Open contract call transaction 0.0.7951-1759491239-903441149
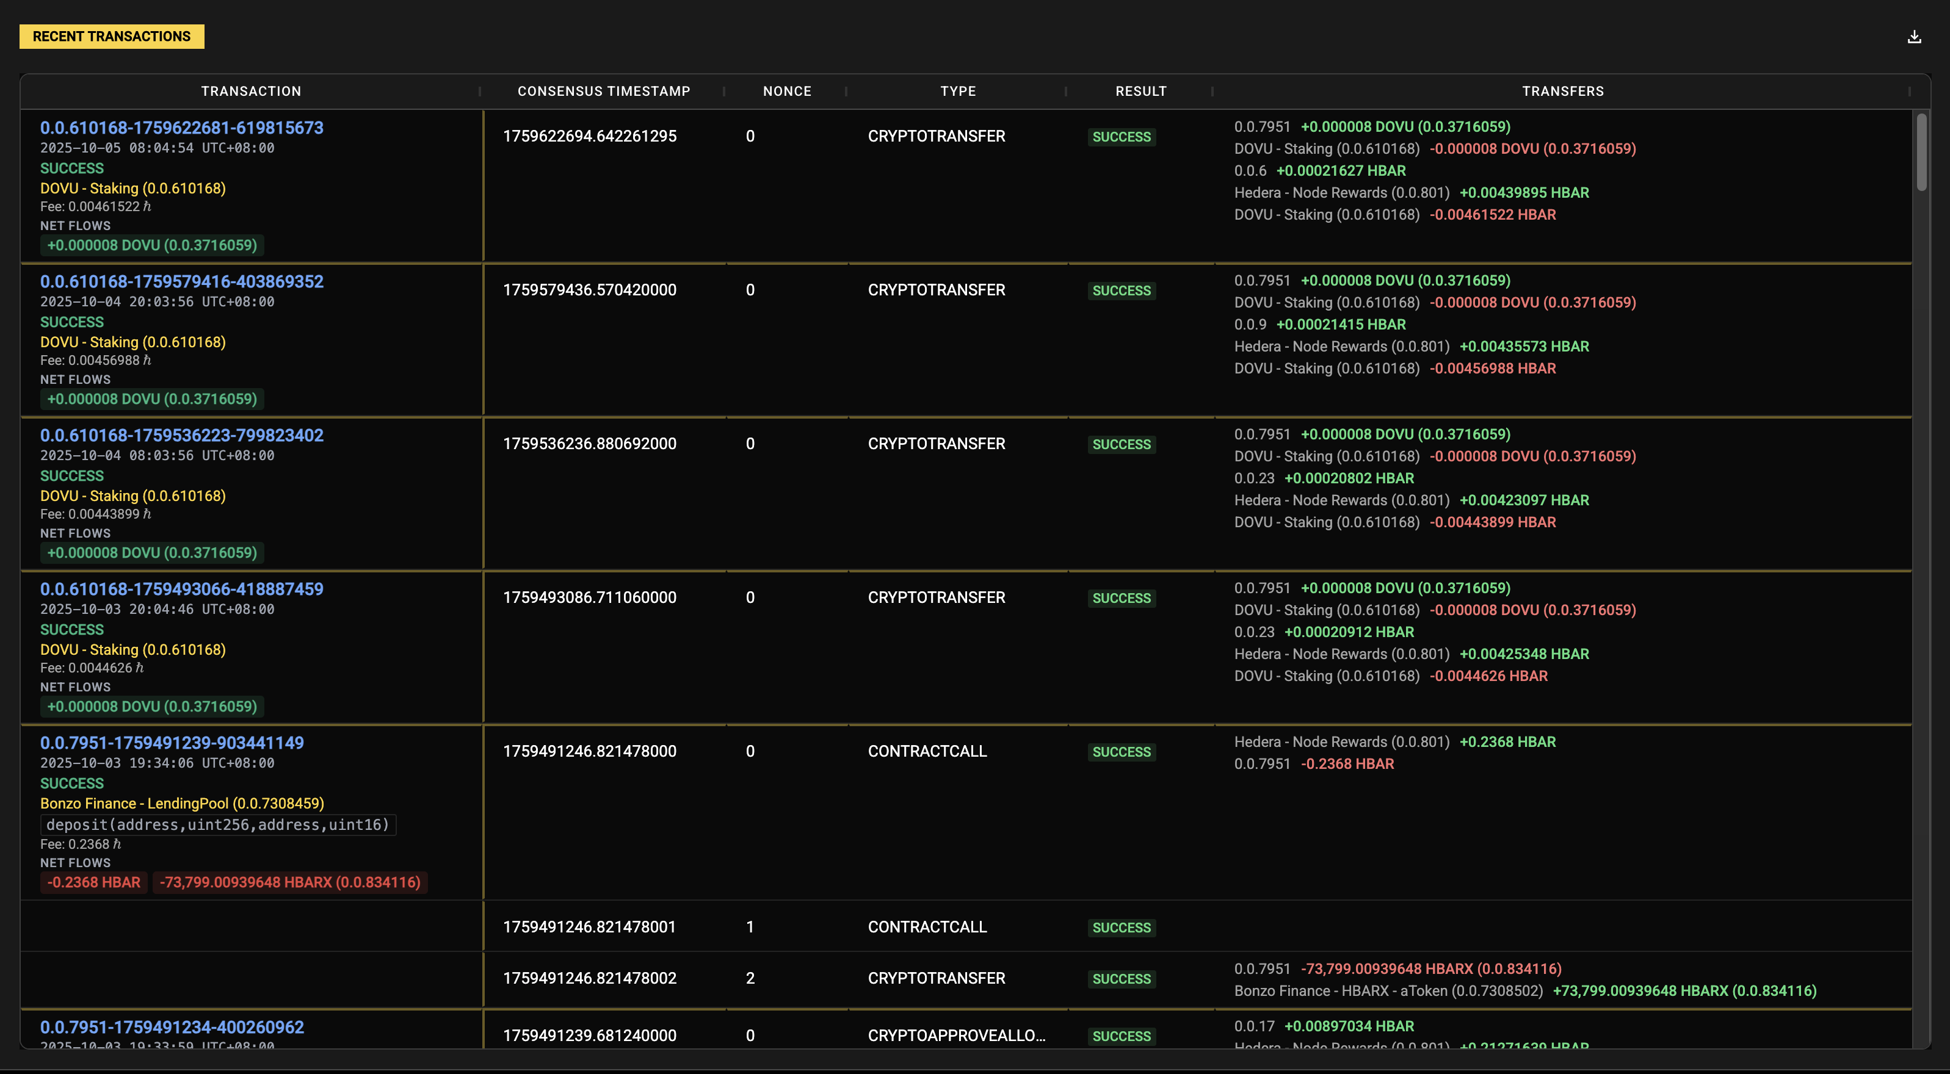1950x1074 pixels. coord(172,743)
